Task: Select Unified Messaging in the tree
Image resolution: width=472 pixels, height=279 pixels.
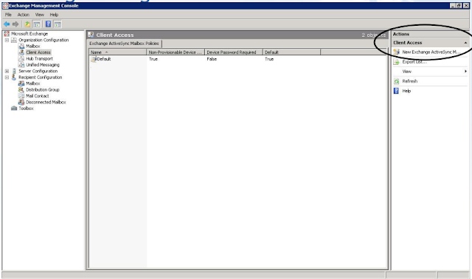Action: [43, 65]
